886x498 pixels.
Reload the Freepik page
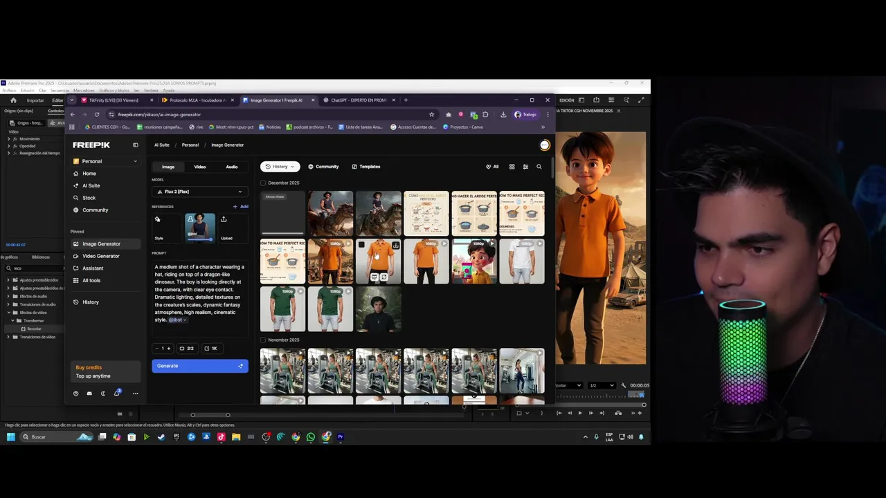click(x=97, y=115)
